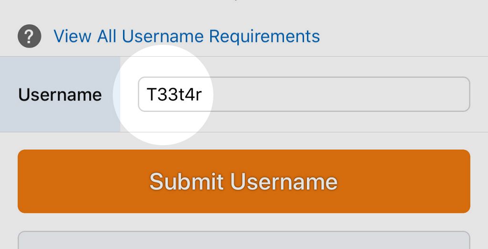Screen dimensions: 488x249
Task: Focus the field containing T33t4r
Action: (x=304, y=94)
